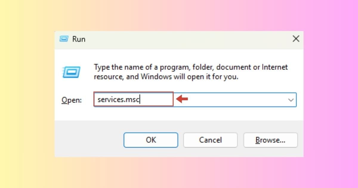Click the dialog description text about Internet resource
Image resolution: width=358 pixels, height=188 pixels.
[191, 72]
